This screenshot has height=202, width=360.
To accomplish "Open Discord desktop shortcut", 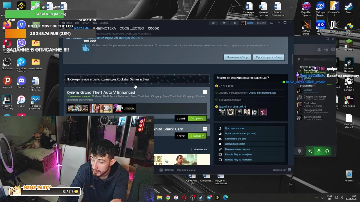I will [x=21, y=82].
